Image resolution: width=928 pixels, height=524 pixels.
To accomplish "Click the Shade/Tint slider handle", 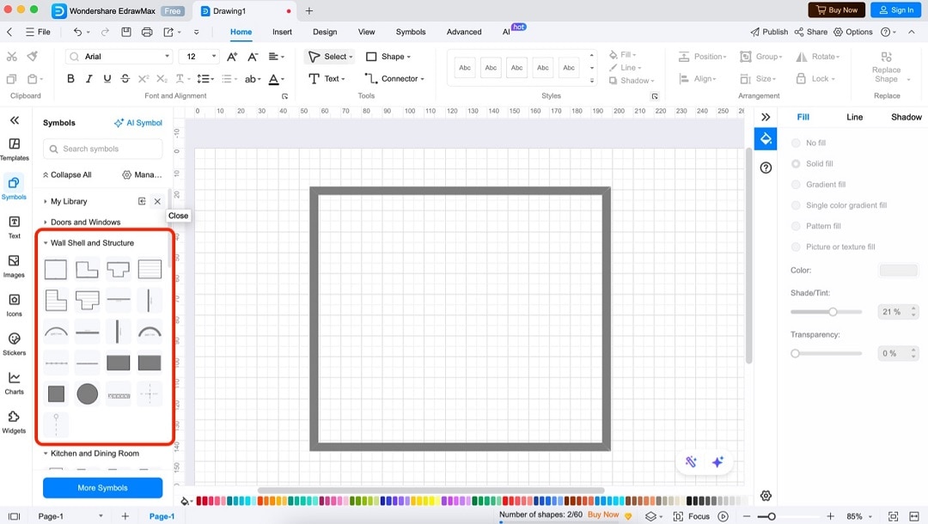I will [x=833, y=312].
